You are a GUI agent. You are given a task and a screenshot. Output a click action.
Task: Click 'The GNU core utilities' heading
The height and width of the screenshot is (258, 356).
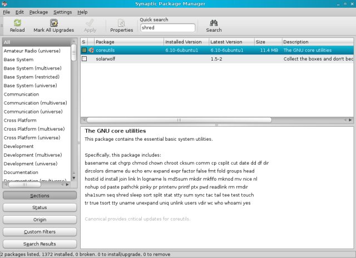[x=115, y=131]
